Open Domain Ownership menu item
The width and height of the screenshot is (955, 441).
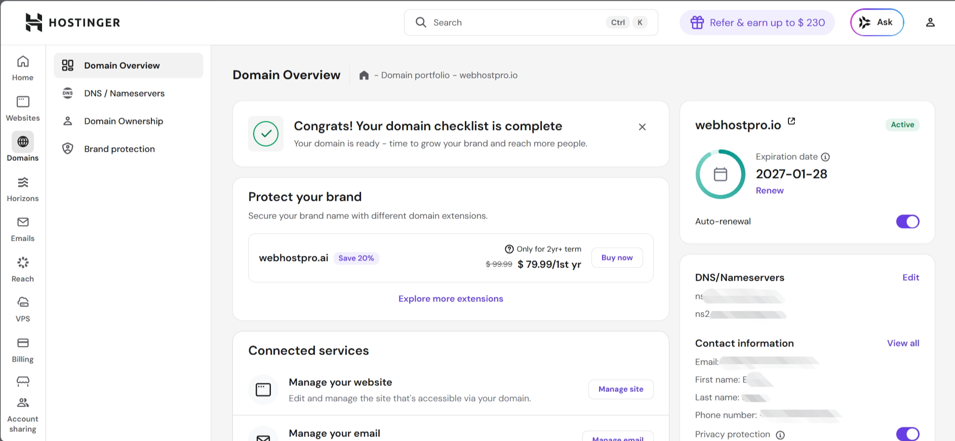(129, 121)
